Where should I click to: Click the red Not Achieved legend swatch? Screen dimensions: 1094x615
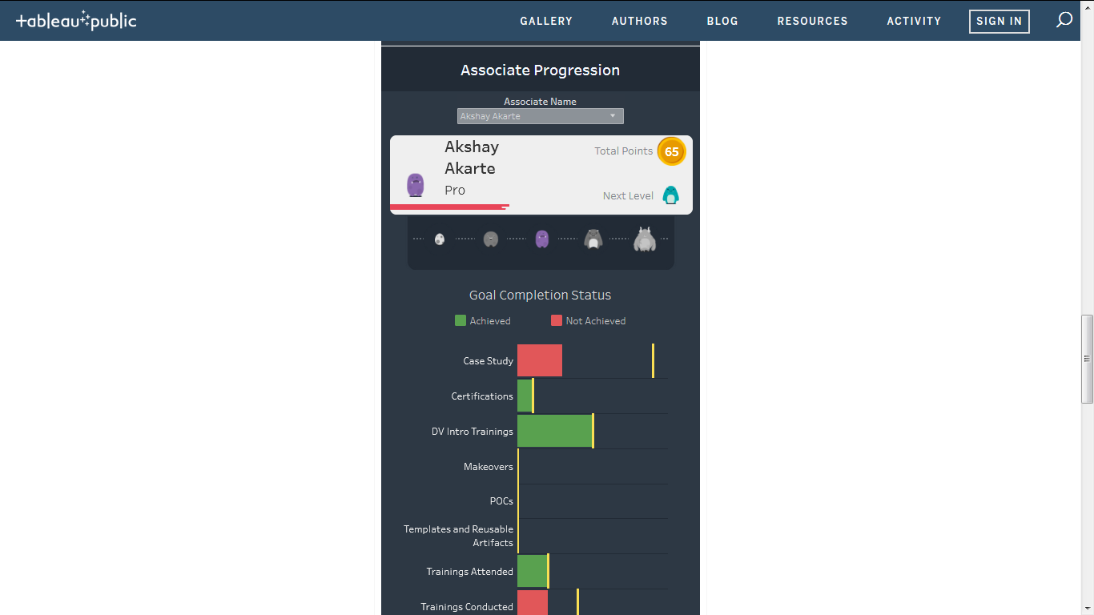click(x=557, y=320)
